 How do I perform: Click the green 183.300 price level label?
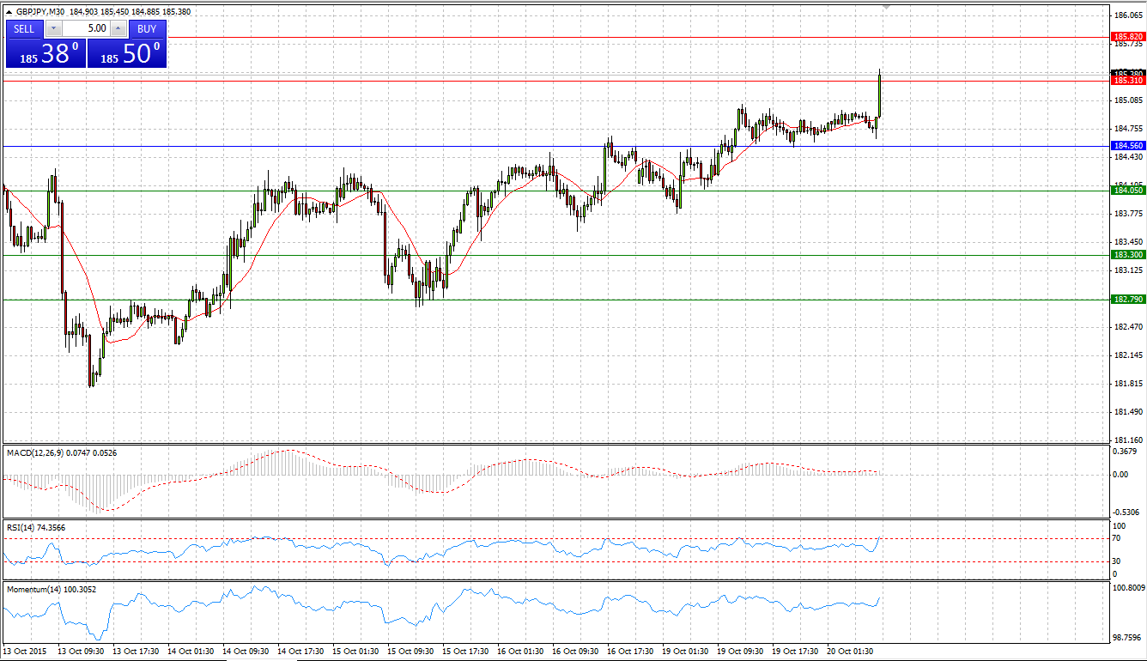(1128, 255)
